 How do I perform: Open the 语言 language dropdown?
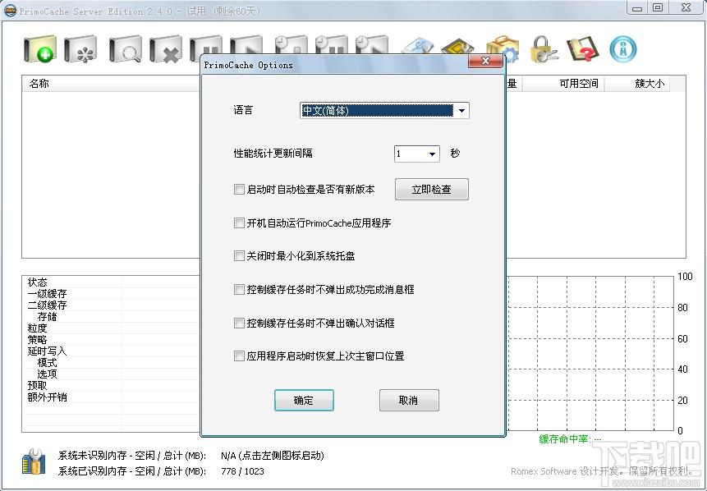click(384, 111)
